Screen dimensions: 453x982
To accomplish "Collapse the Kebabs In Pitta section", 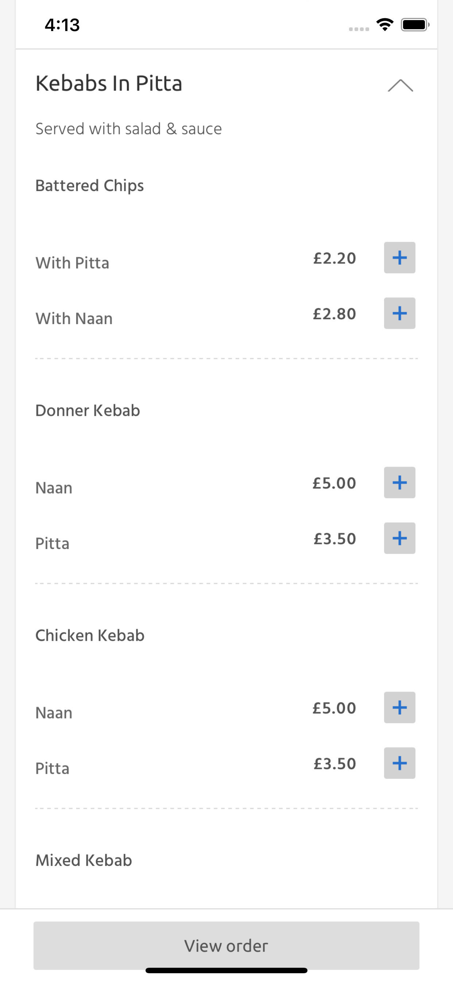I will coord(400,85).
